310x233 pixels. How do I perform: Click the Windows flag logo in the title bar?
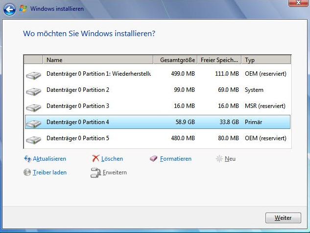tap(23, 9)
